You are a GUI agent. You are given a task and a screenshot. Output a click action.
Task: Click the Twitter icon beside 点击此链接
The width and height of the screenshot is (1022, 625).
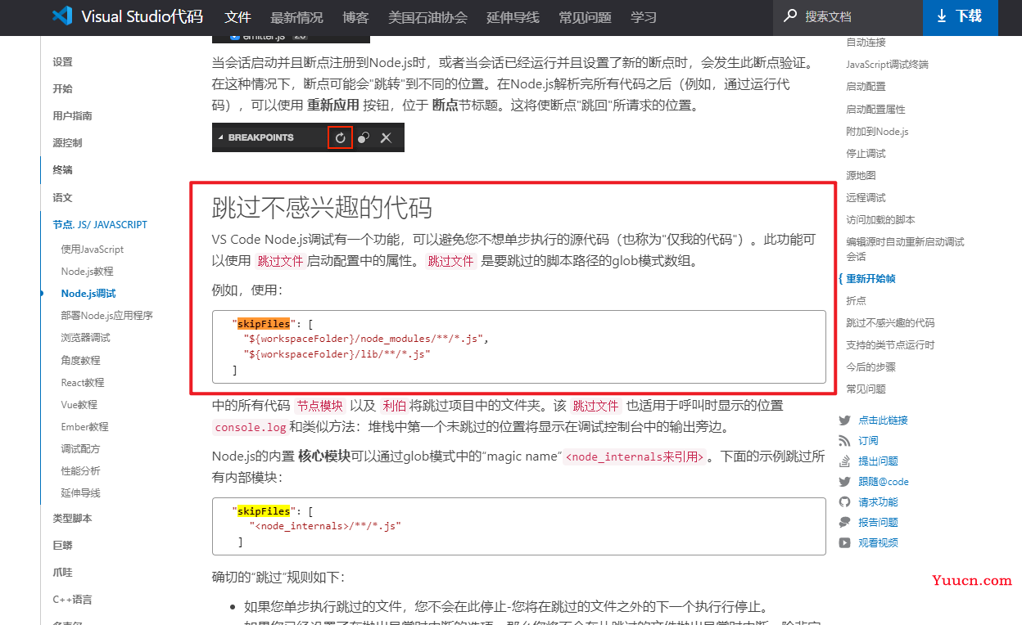(844, 420)
